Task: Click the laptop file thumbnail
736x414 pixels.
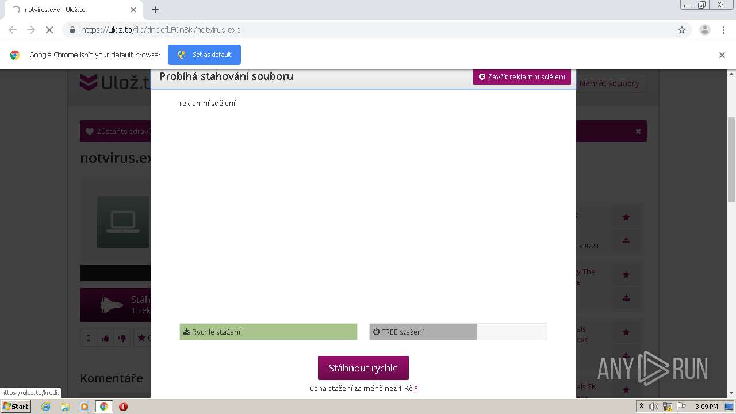Action: [x=123, y=222]
